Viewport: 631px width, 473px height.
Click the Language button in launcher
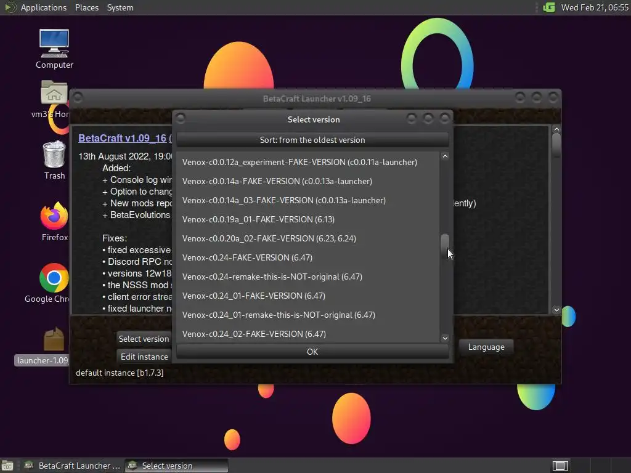(x=486, y=347)
